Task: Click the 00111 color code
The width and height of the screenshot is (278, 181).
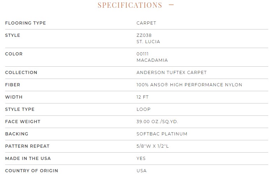Action: point(143,54)
